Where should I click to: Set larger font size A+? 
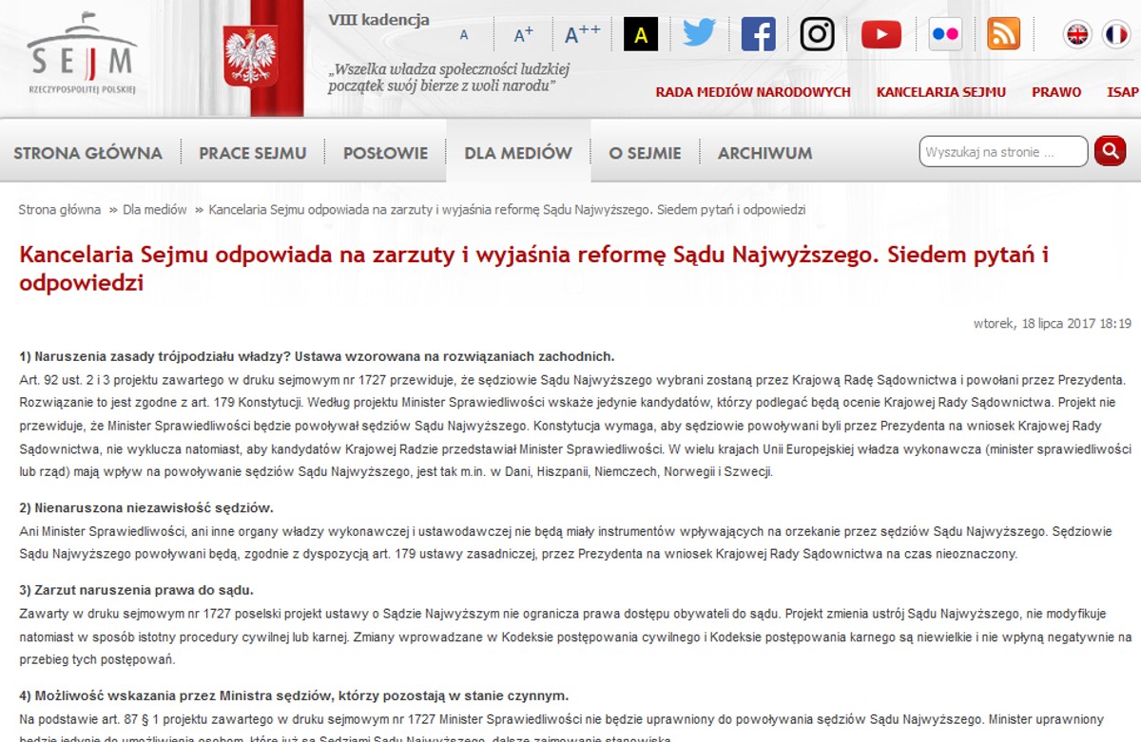[523, 35]
